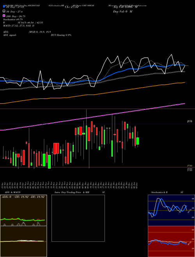Click the 'Stochastics: 49.79' readout

(13, 19)
